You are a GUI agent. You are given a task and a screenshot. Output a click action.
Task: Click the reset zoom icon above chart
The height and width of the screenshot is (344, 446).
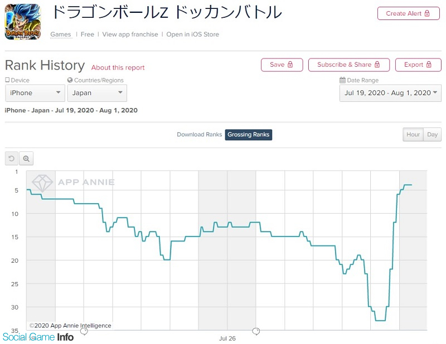[x=12, y=159]
